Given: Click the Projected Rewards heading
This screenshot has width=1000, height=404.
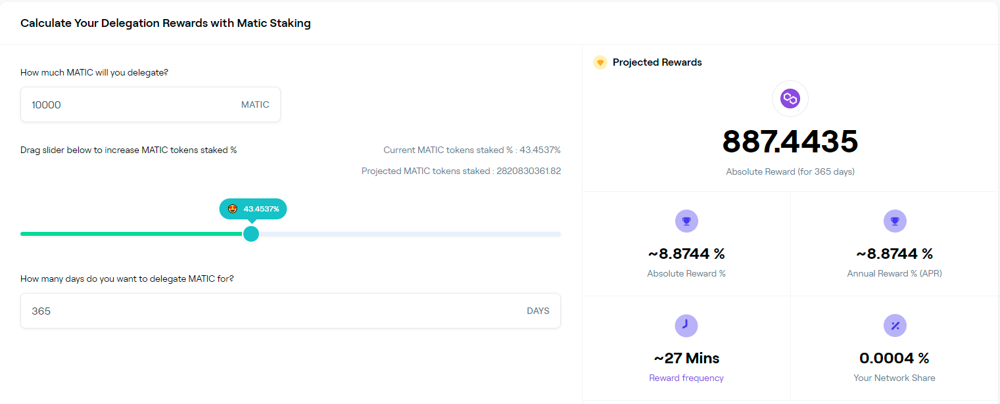Looking at the screenshot, I should coord(657,62).
